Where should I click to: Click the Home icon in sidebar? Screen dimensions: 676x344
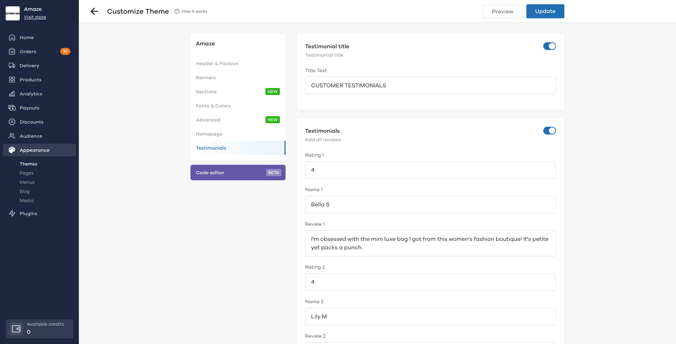pyautogui.click(x=12, y=37)
